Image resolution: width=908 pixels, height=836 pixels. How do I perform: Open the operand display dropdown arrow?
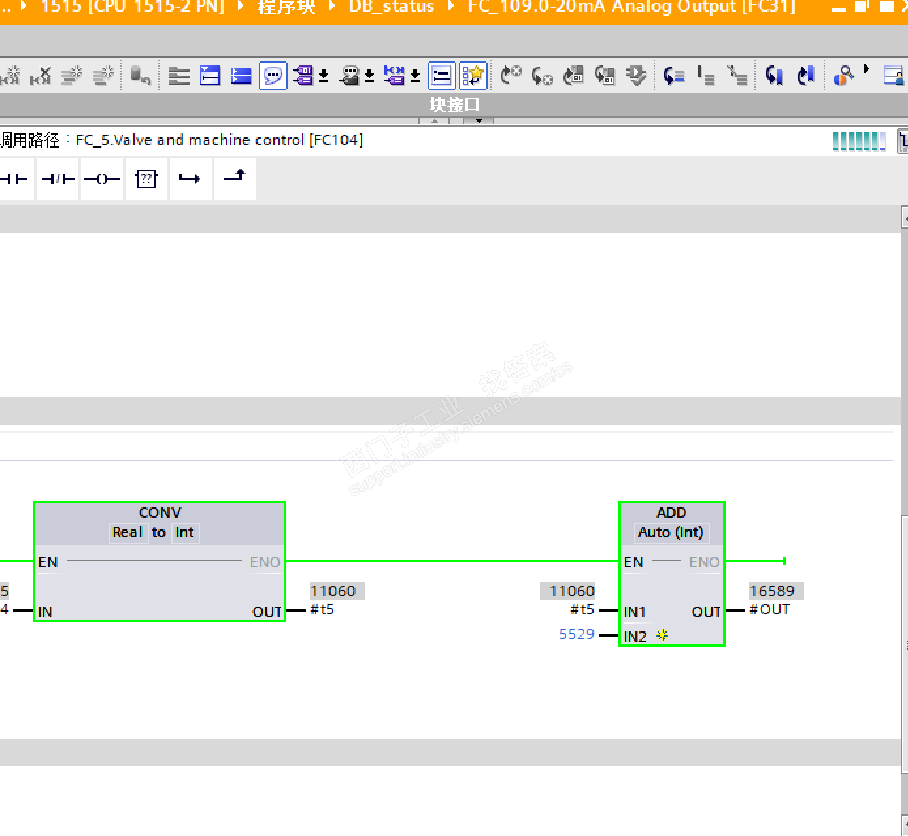coord(324,76)
